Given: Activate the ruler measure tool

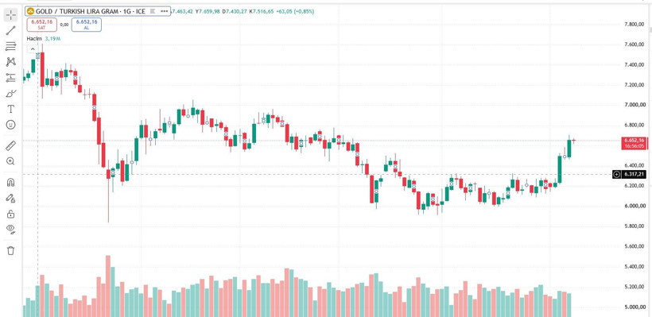Looking at the screenshot, I should (11, 146).
